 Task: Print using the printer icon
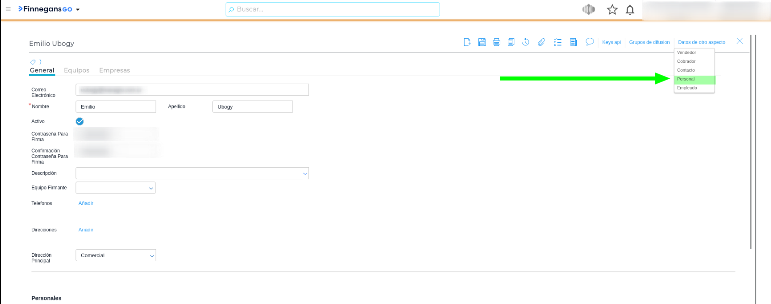[496, 42]
